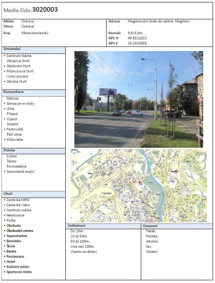
Task: Select Ostatní under Omezení
Action: coord(152,252)
